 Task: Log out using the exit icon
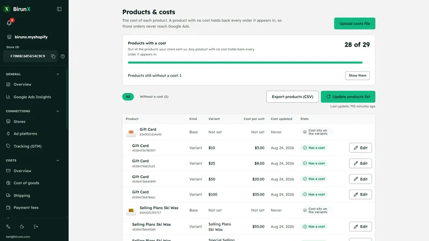pyautogui.click(x=36, y=227)
